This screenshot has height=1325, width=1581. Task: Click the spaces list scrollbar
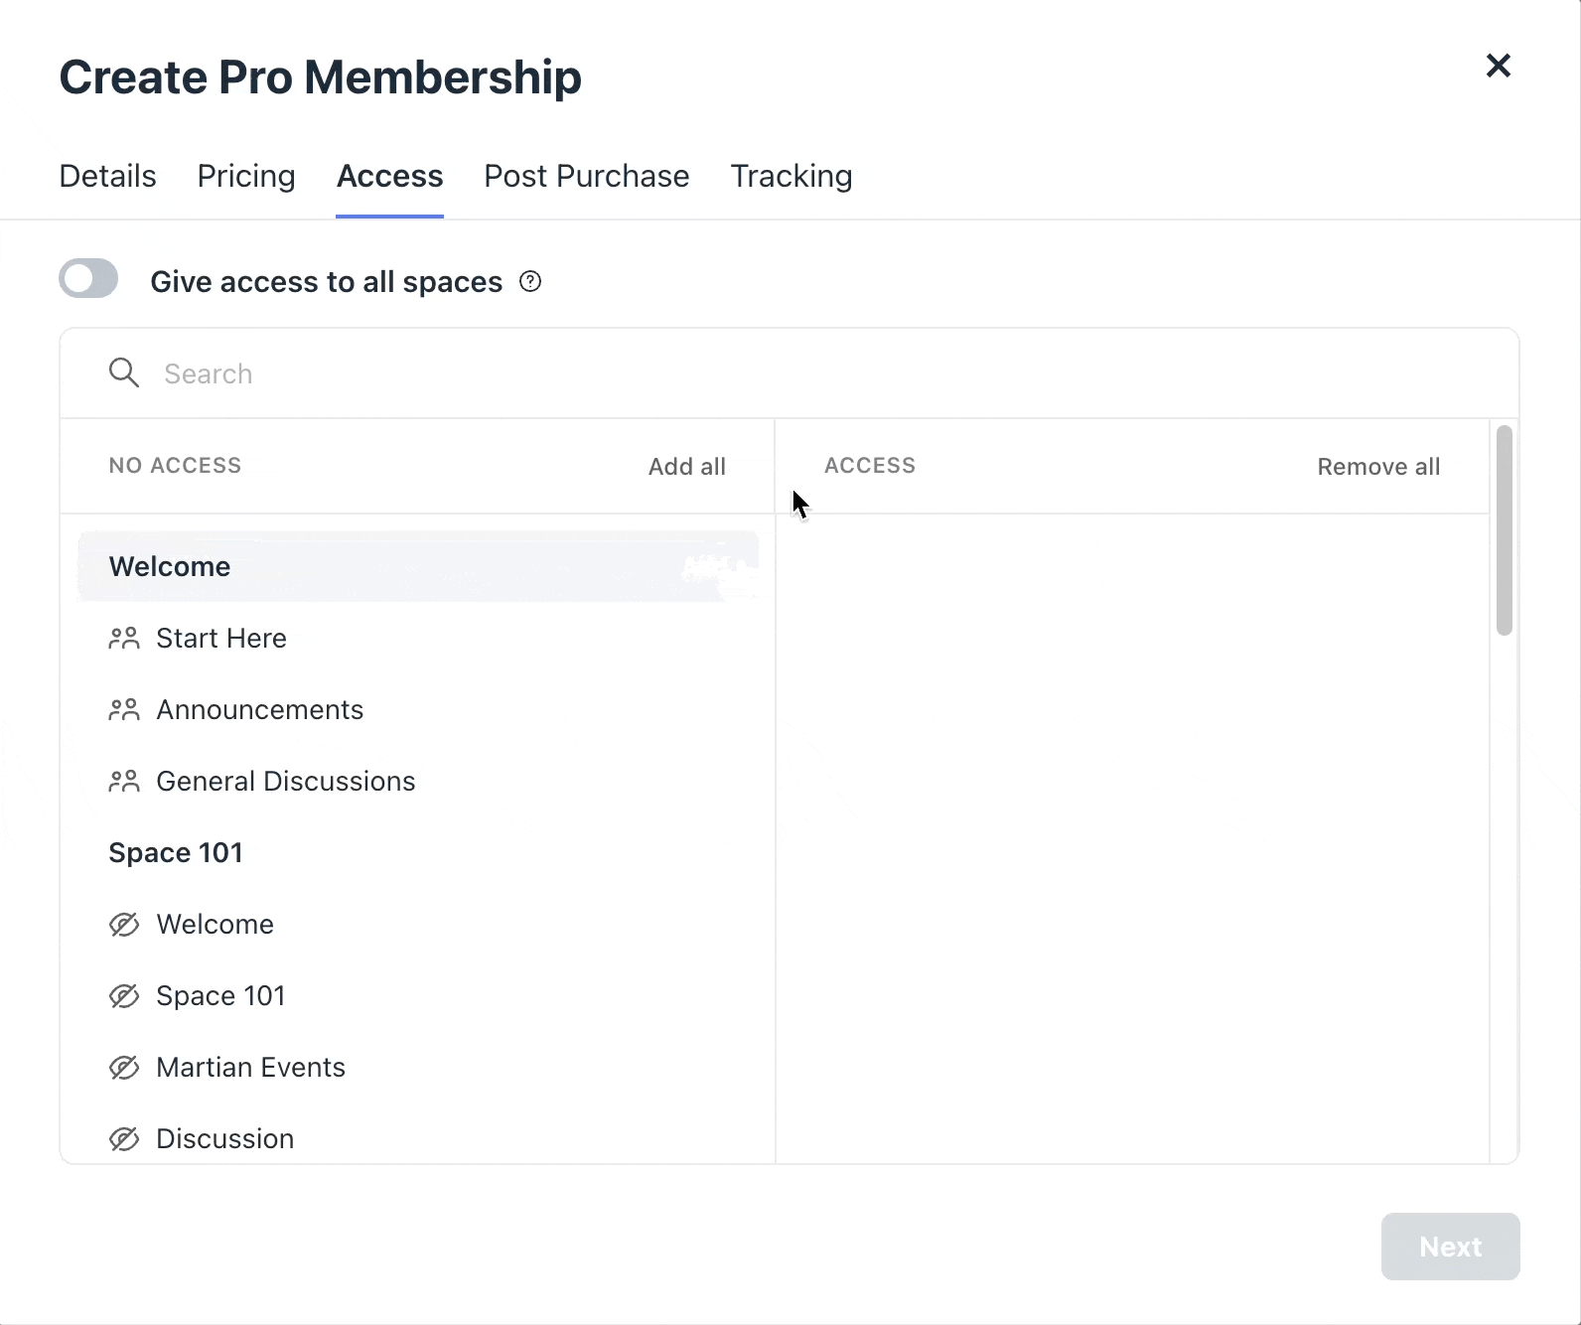point(1504,531)
